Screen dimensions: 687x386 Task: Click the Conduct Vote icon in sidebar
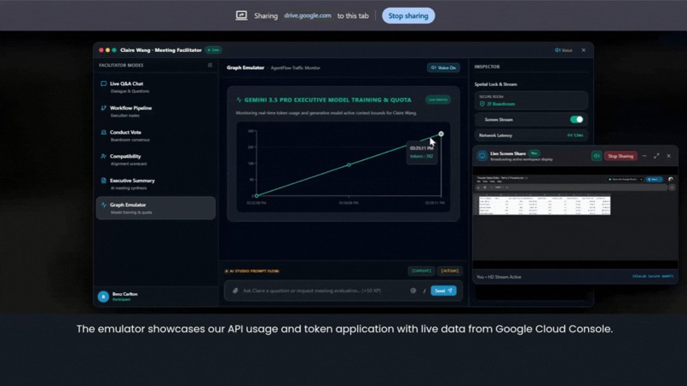(103, 132)
